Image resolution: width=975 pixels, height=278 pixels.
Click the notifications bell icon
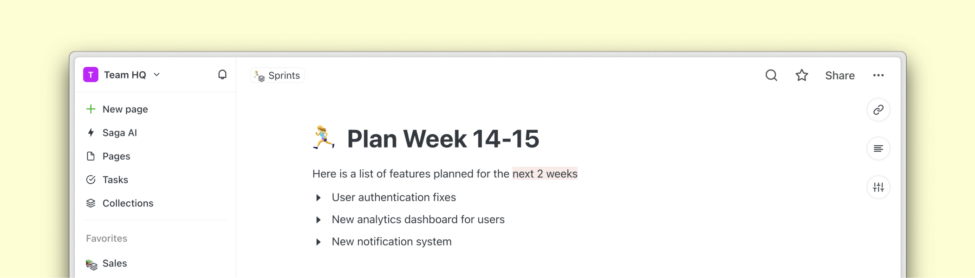click(x=222, y=75)
